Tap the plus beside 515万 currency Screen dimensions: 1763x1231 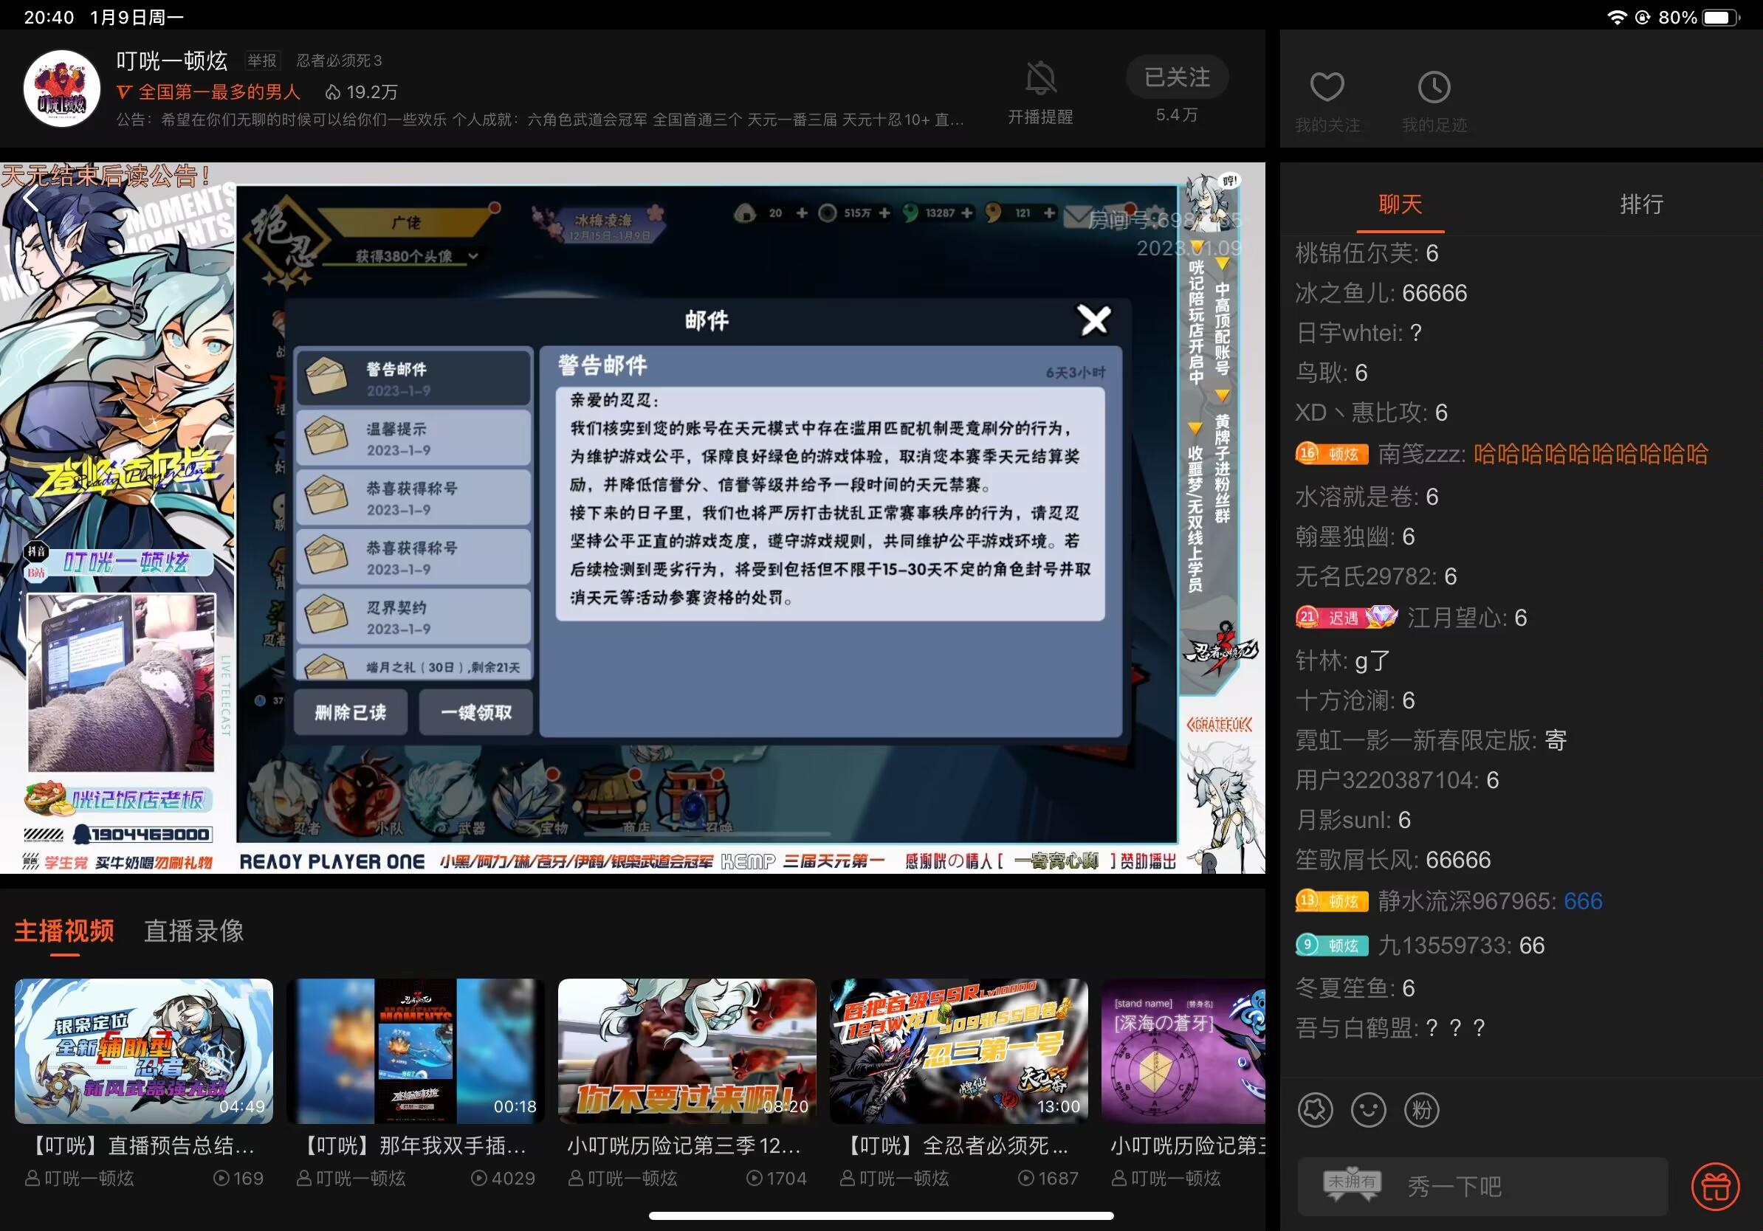coord(884,213)
